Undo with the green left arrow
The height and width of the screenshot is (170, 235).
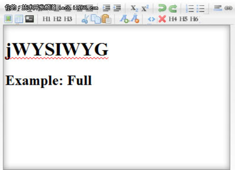162,8
